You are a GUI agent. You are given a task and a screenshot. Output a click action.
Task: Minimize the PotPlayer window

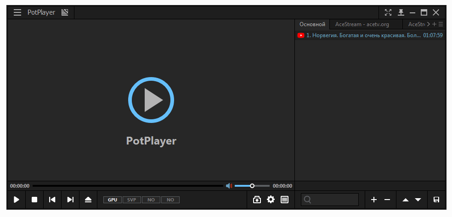[x=412, y=13]
